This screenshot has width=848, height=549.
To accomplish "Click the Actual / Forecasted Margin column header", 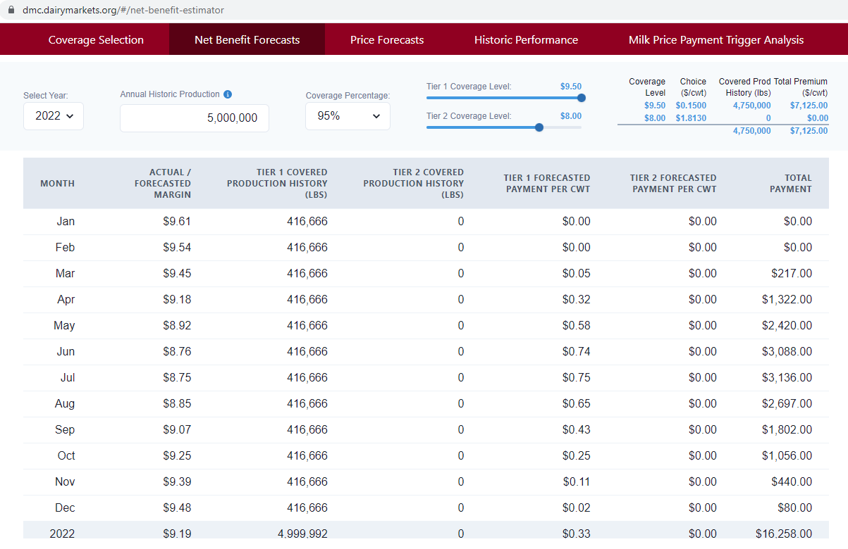I will coord(163,183).
